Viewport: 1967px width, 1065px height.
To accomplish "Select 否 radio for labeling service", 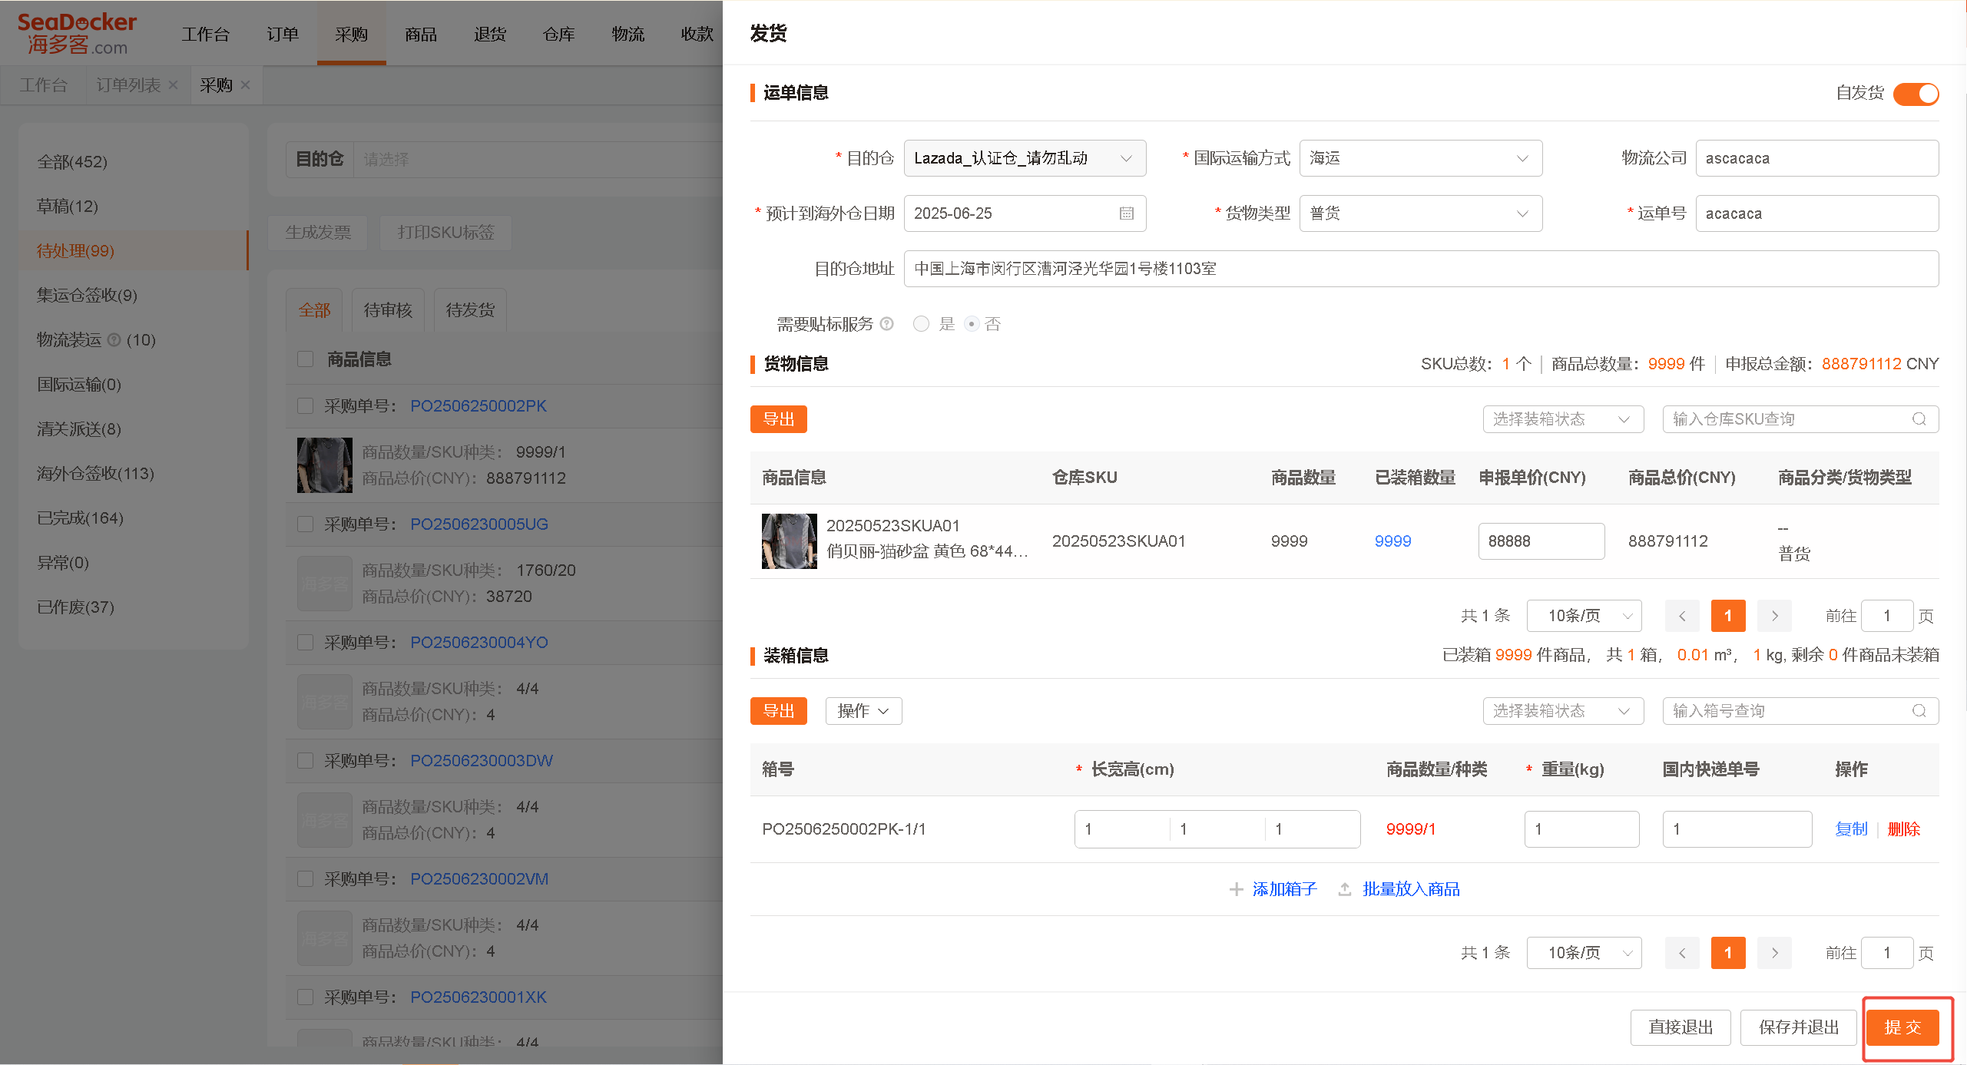I will [972, 324].
